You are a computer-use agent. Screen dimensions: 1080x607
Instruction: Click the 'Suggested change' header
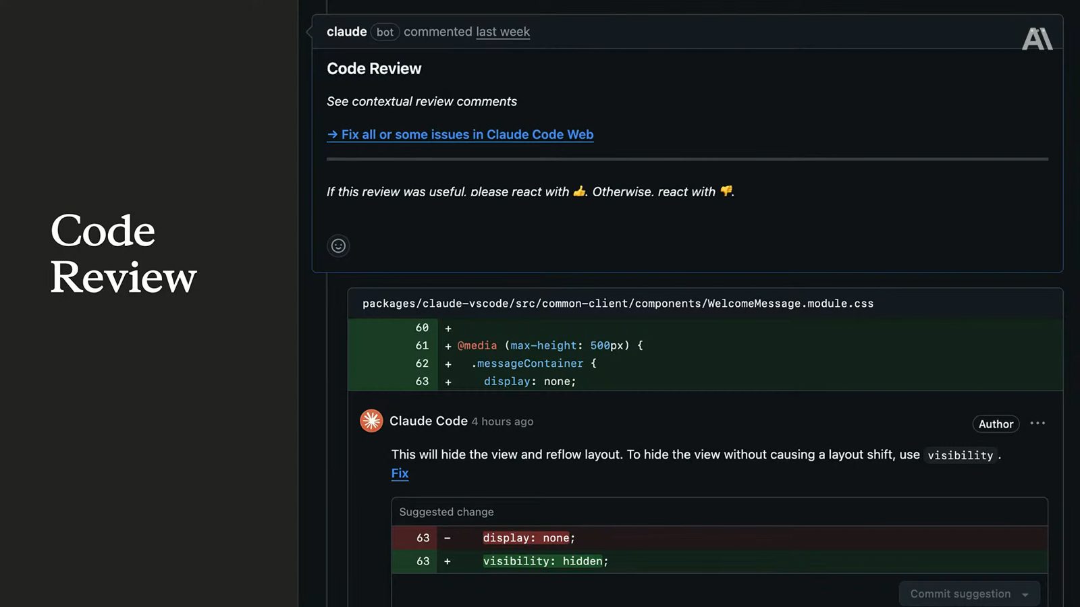pyautogui.click(x=446, y=512)
